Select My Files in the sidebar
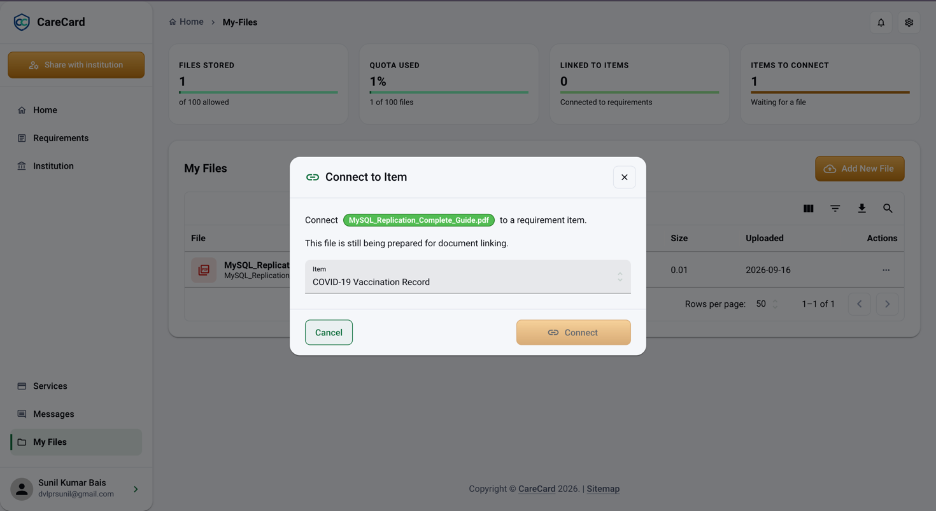This screenshot has width=936, height=511. tap(76, 442)
